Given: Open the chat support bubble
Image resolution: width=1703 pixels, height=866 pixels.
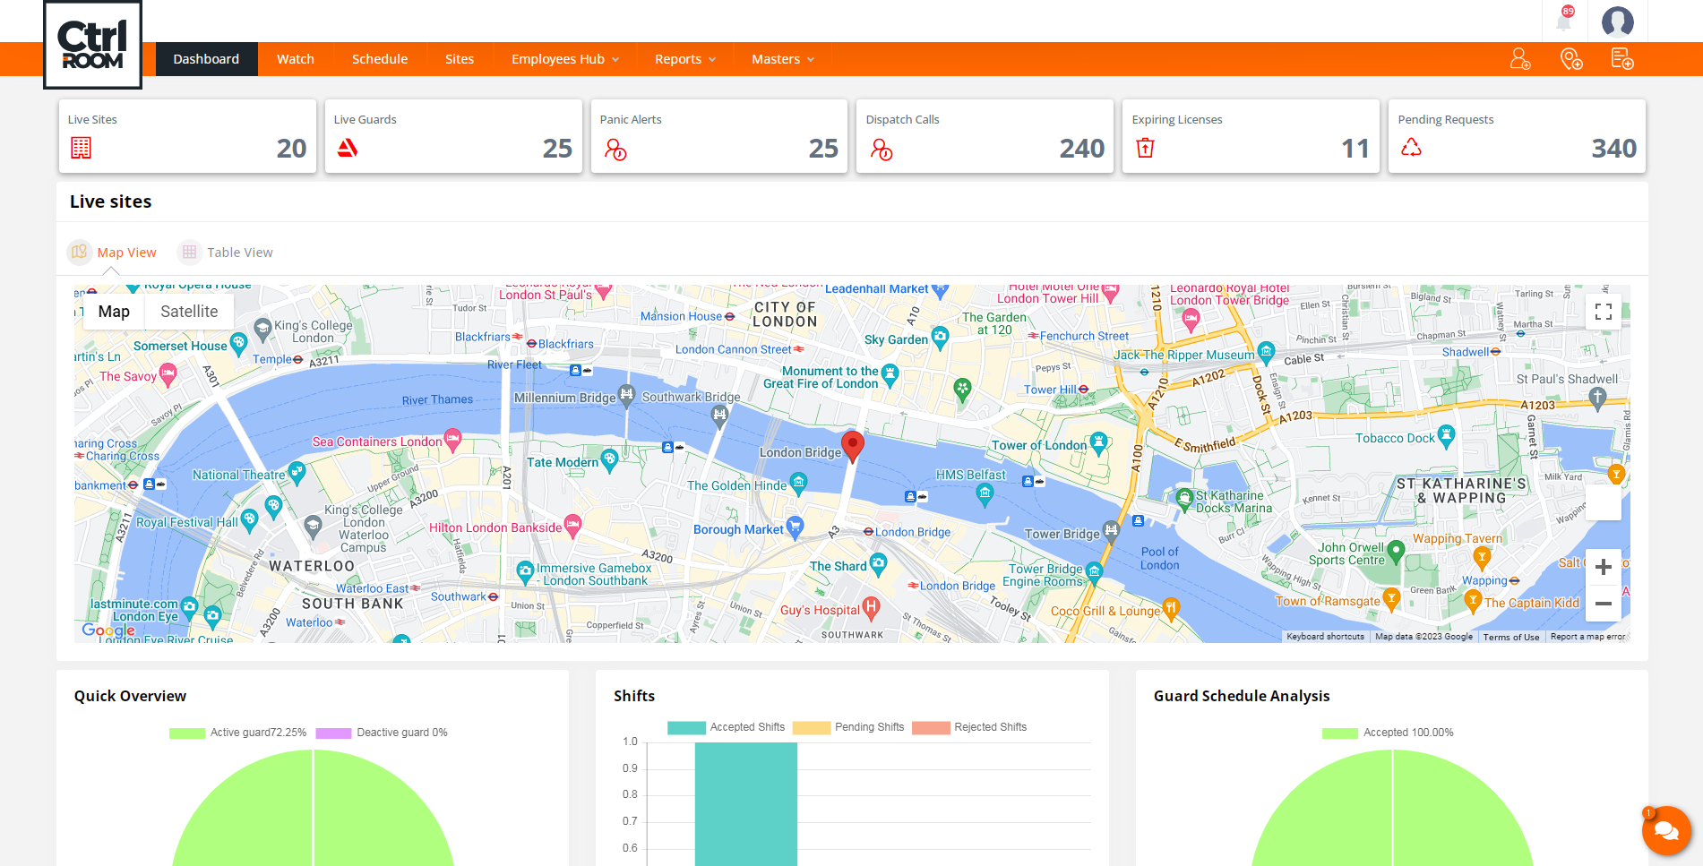Looking at the screenshot, I should point(1666,830).
